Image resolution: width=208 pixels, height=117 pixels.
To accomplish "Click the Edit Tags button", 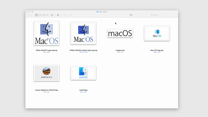I will (71, 15).
